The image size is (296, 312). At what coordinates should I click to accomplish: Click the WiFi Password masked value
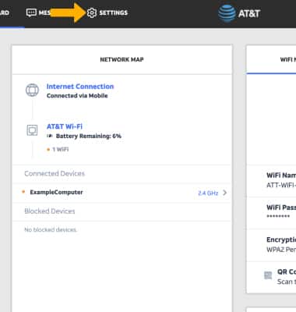pos(278,216)
